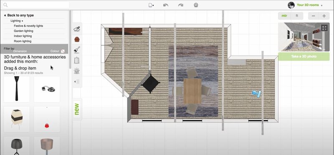Image resolution: width=334 pixels, height=155 pixels.
Task: Open the Colour filter swatch
Action: (x=63, y=51)
